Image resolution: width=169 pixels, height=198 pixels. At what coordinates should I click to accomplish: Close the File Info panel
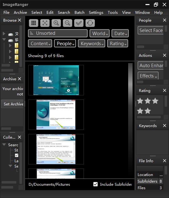[165, 161]
